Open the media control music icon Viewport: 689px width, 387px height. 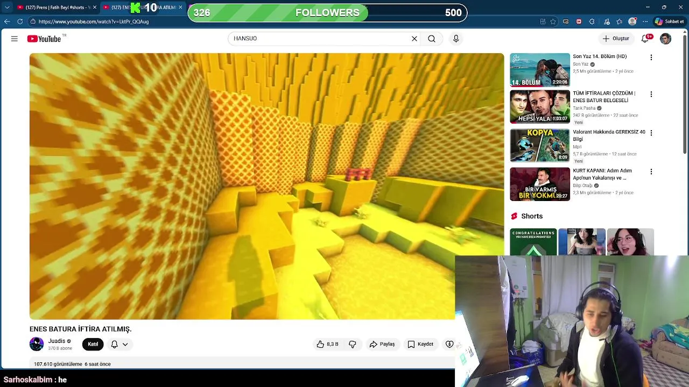[607, 21]
